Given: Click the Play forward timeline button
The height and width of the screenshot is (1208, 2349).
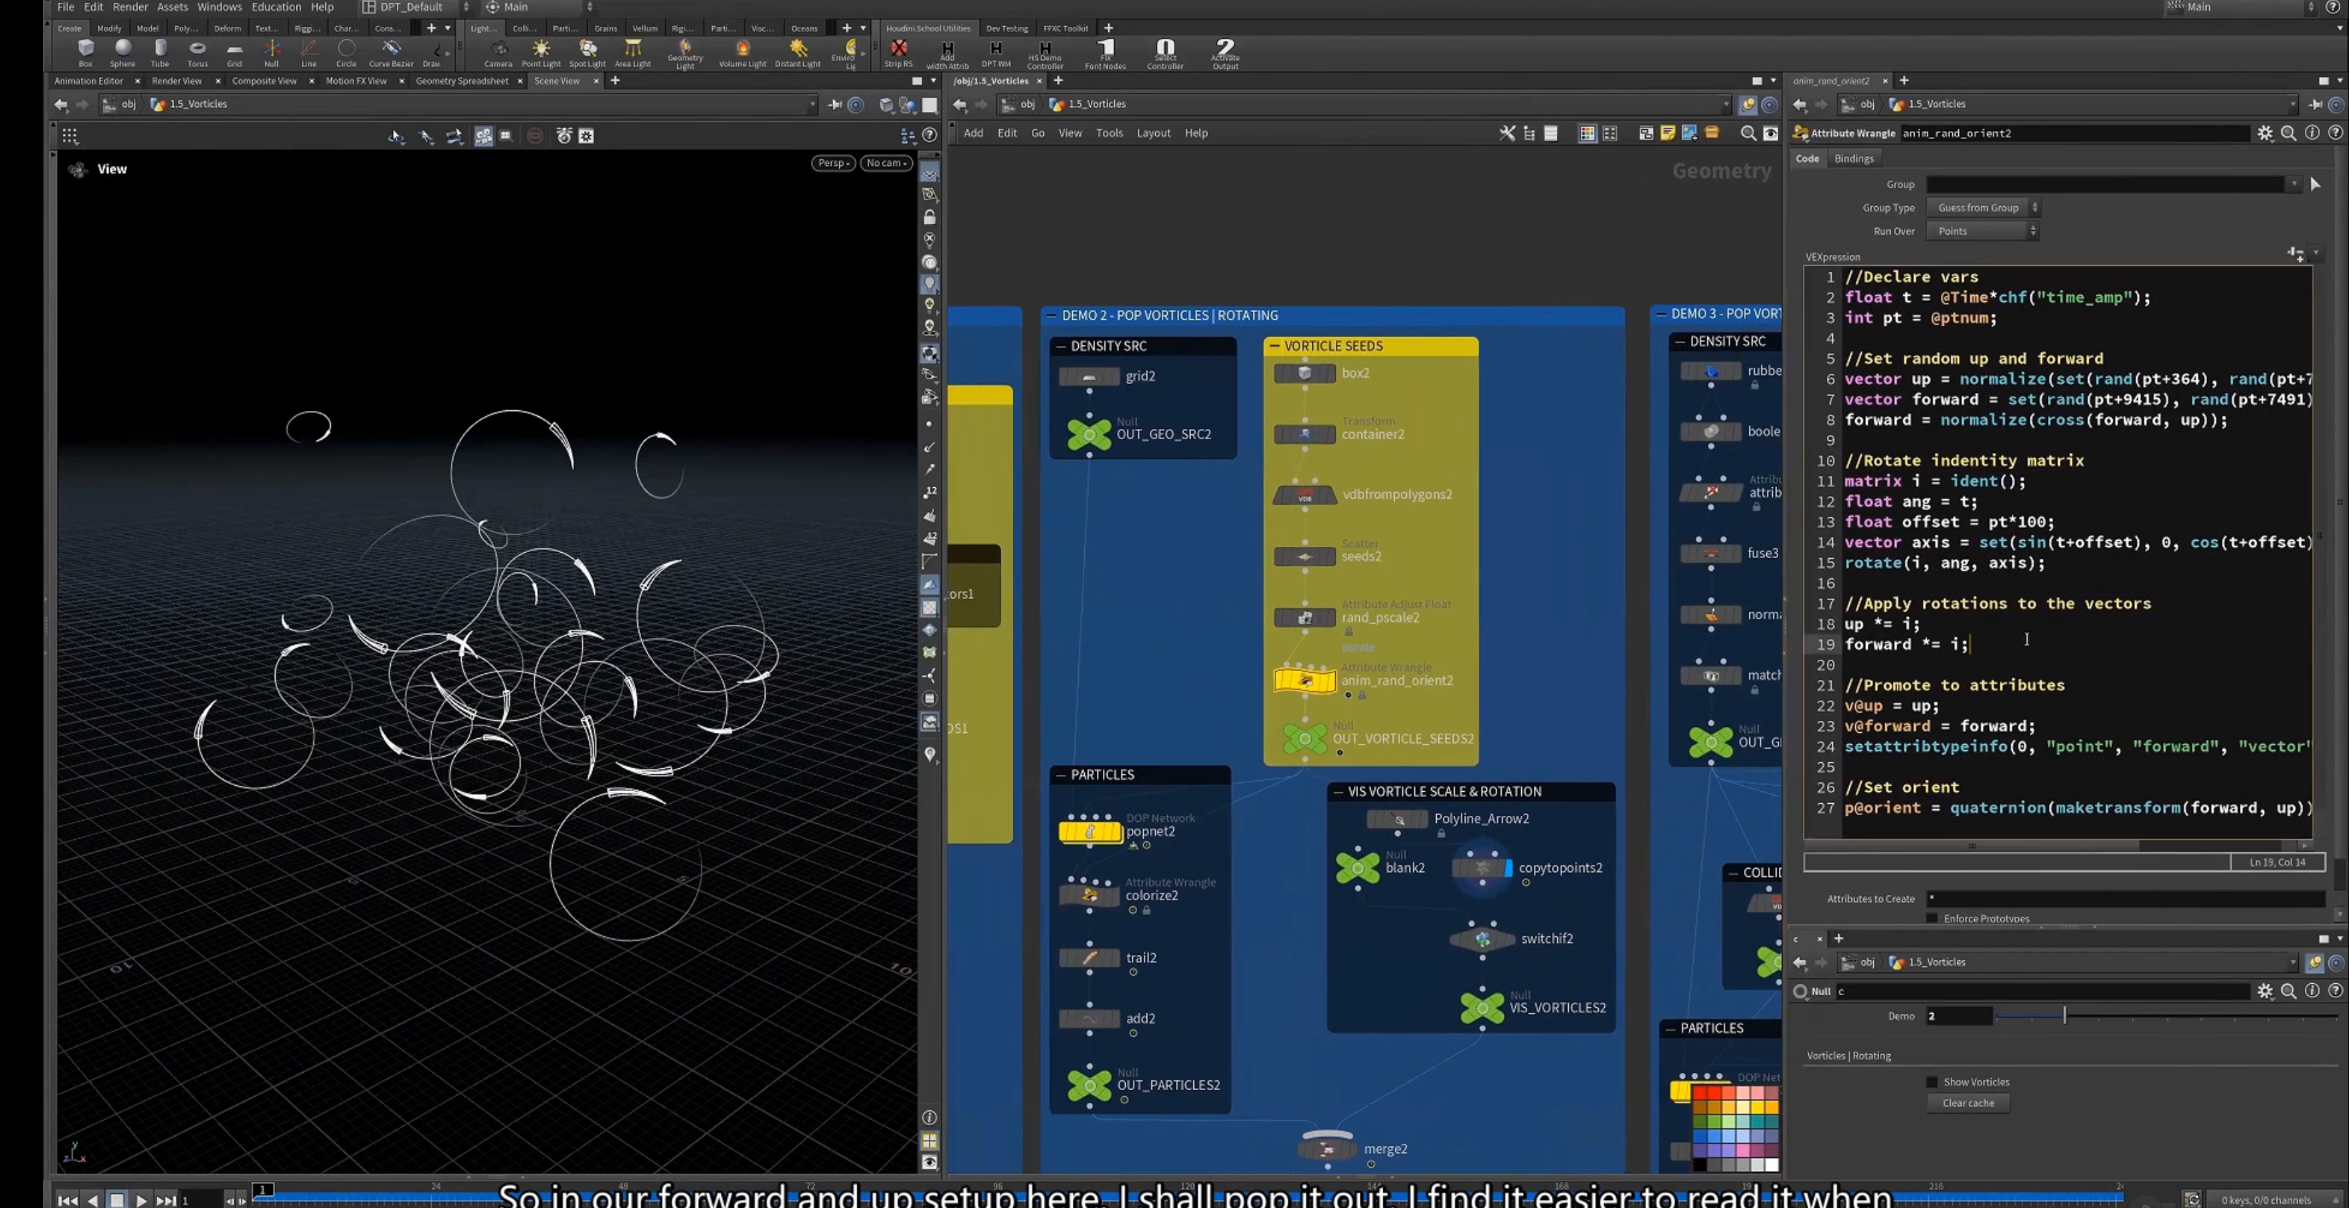Looking at the screenshot, I should click(x=141, y=1200).
